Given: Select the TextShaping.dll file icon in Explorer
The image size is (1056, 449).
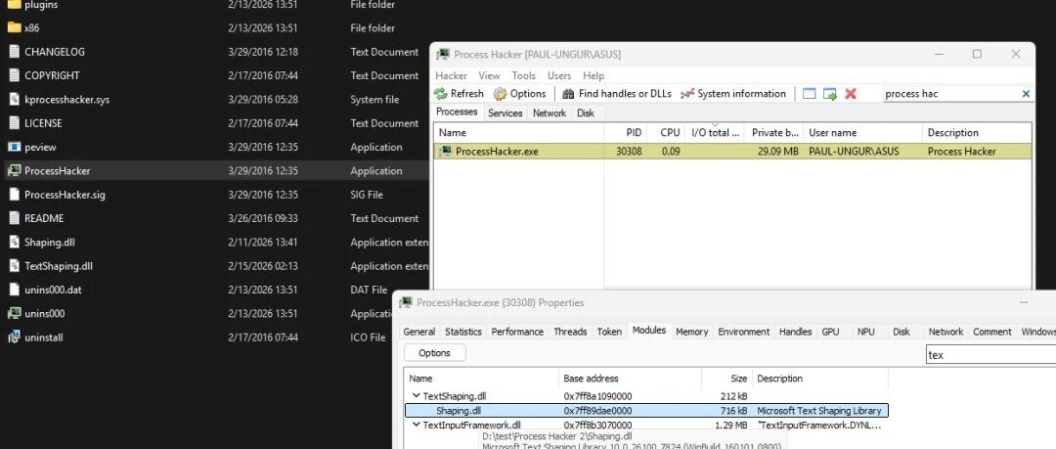Looking at the screenshot, I should tap(14, 266).
